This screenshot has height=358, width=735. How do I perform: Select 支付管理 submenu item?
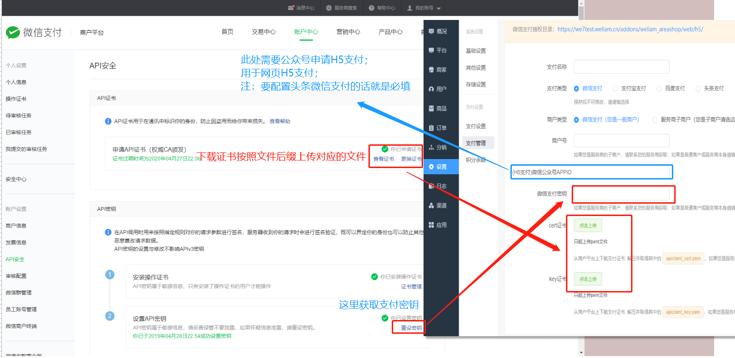pyautogui.click(x=478, y=143)
